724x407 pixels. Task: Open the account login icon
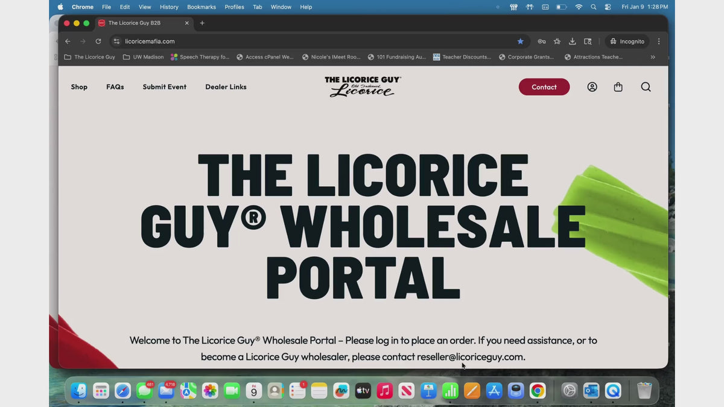click(x=592, y=87)
